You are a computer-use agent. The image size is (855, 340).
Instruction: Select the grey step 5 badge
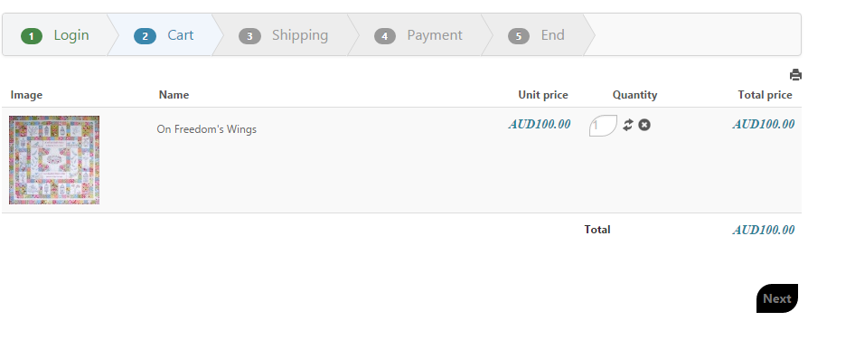519,36
